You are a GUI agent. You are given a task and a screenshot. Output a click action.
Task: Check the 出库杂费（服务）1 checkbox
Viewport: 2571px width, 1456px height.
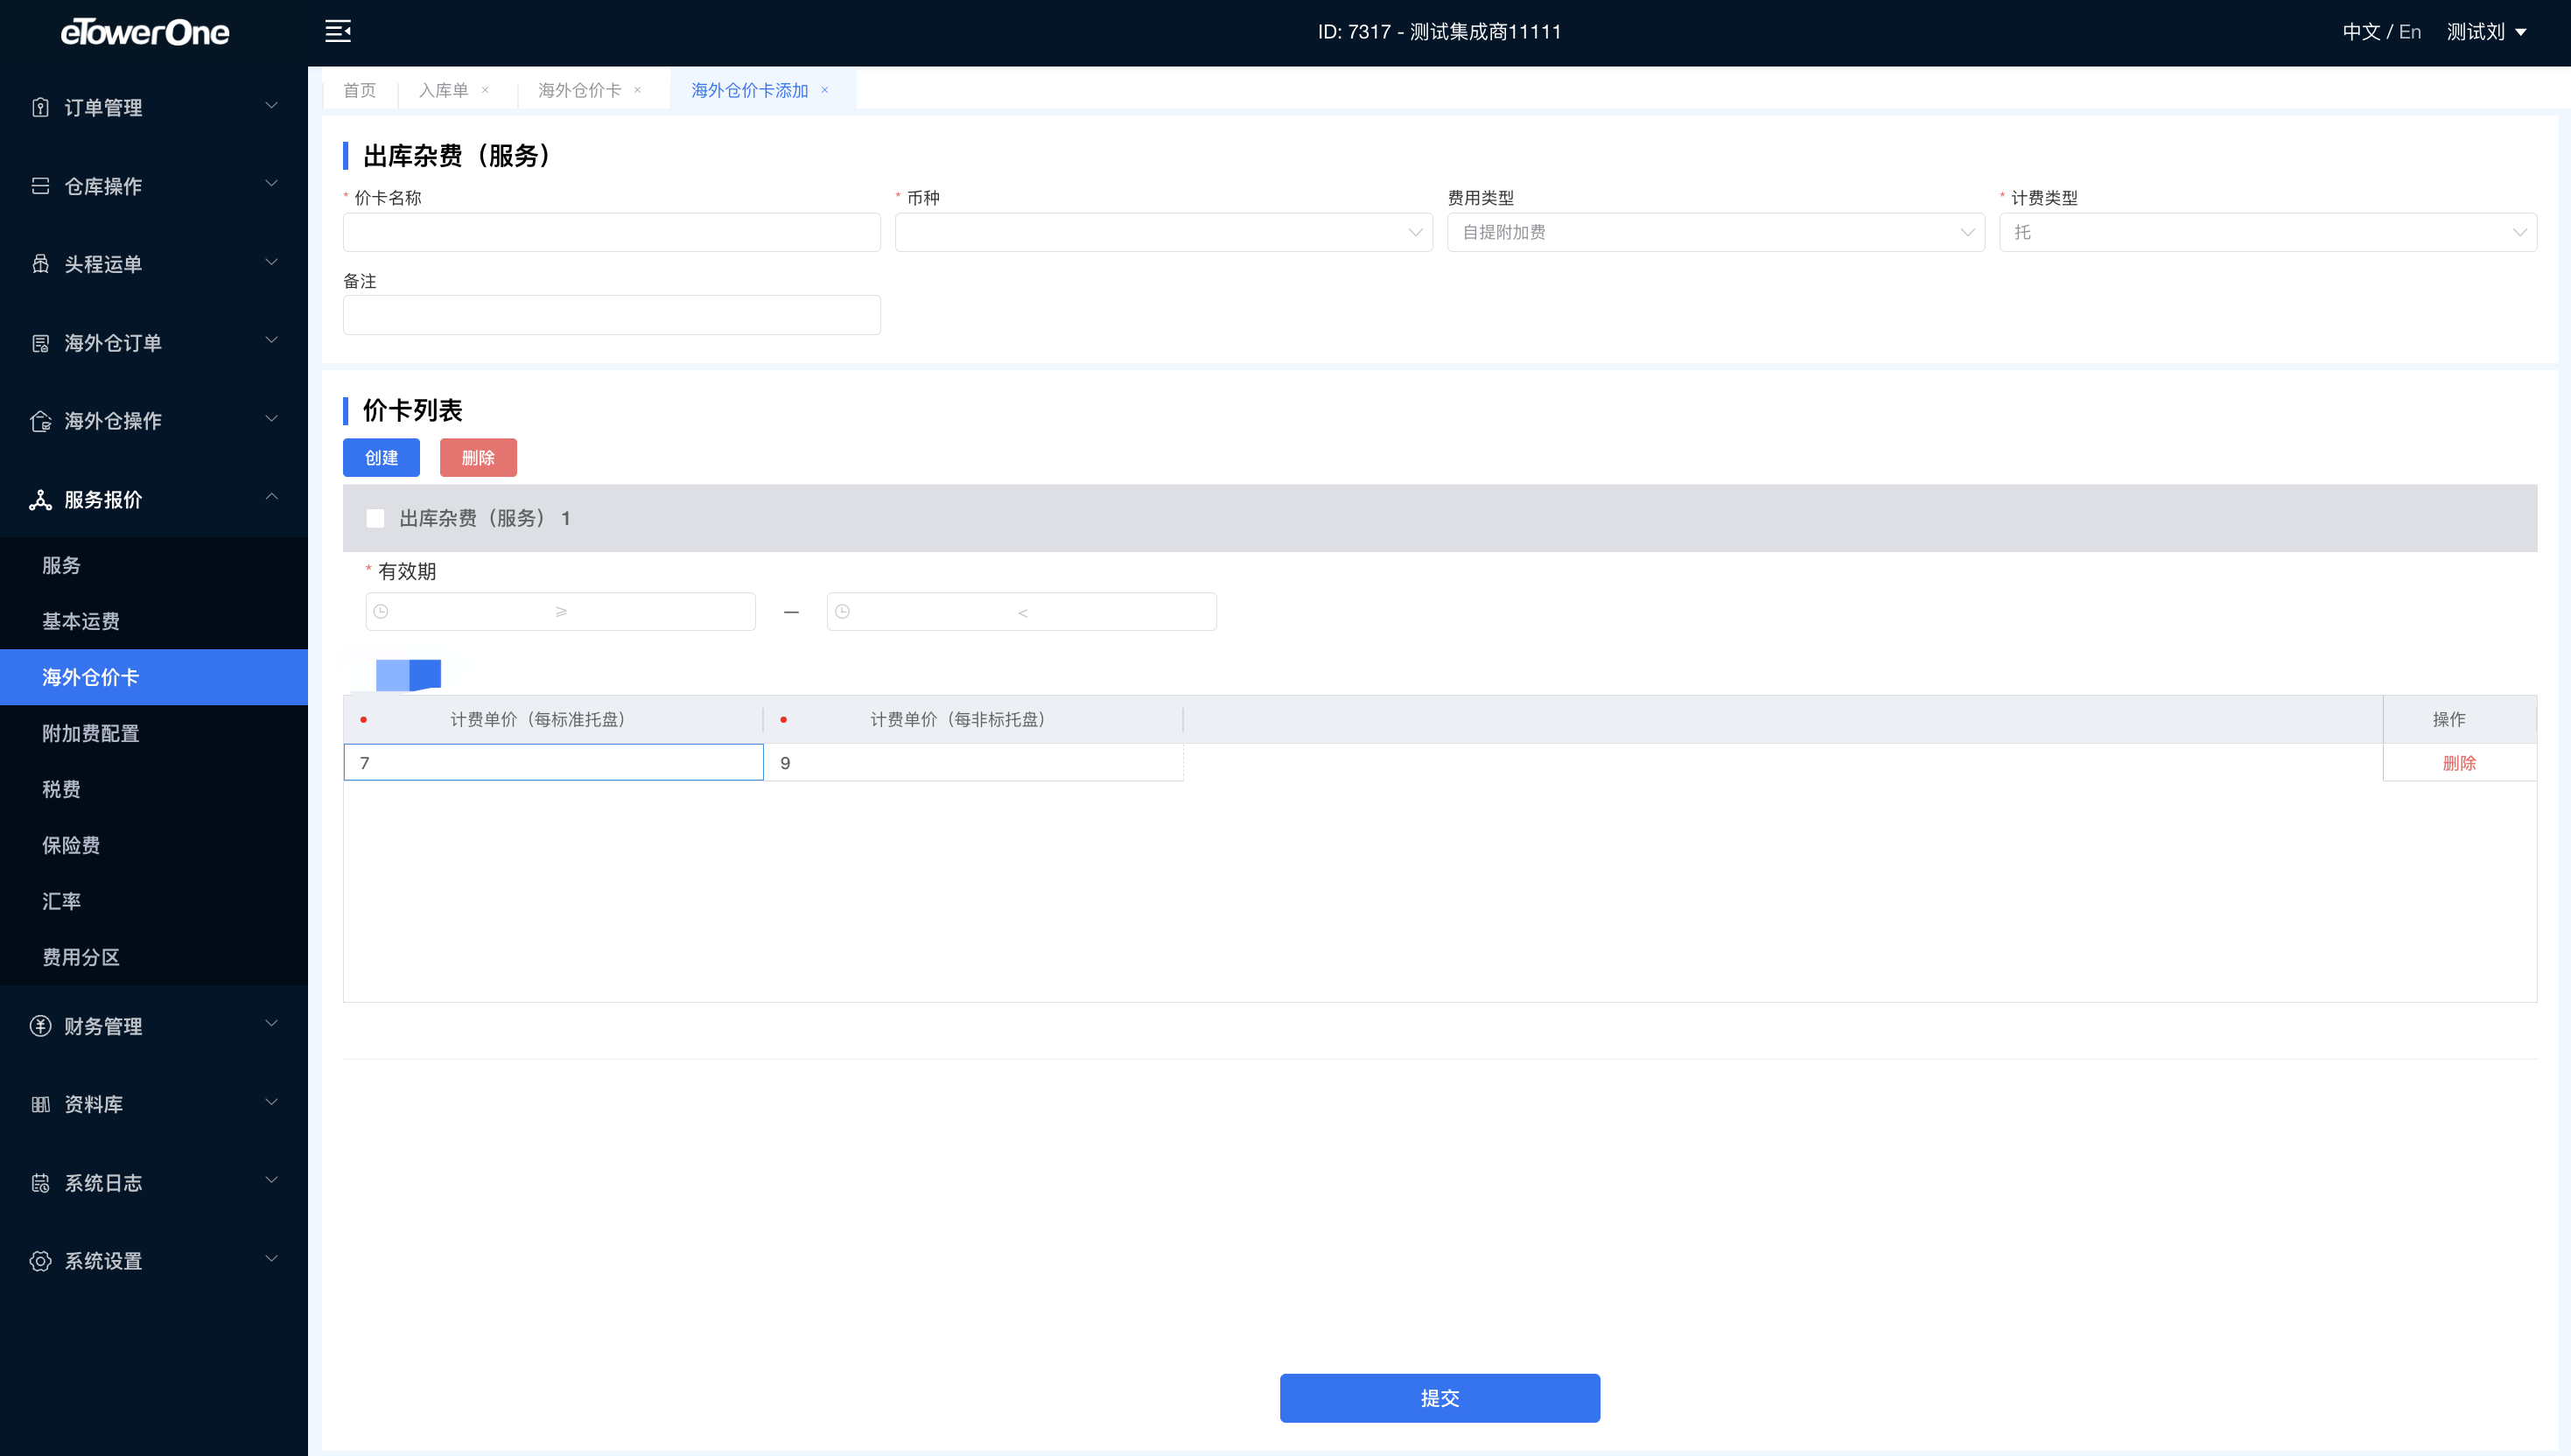[375, 518]
